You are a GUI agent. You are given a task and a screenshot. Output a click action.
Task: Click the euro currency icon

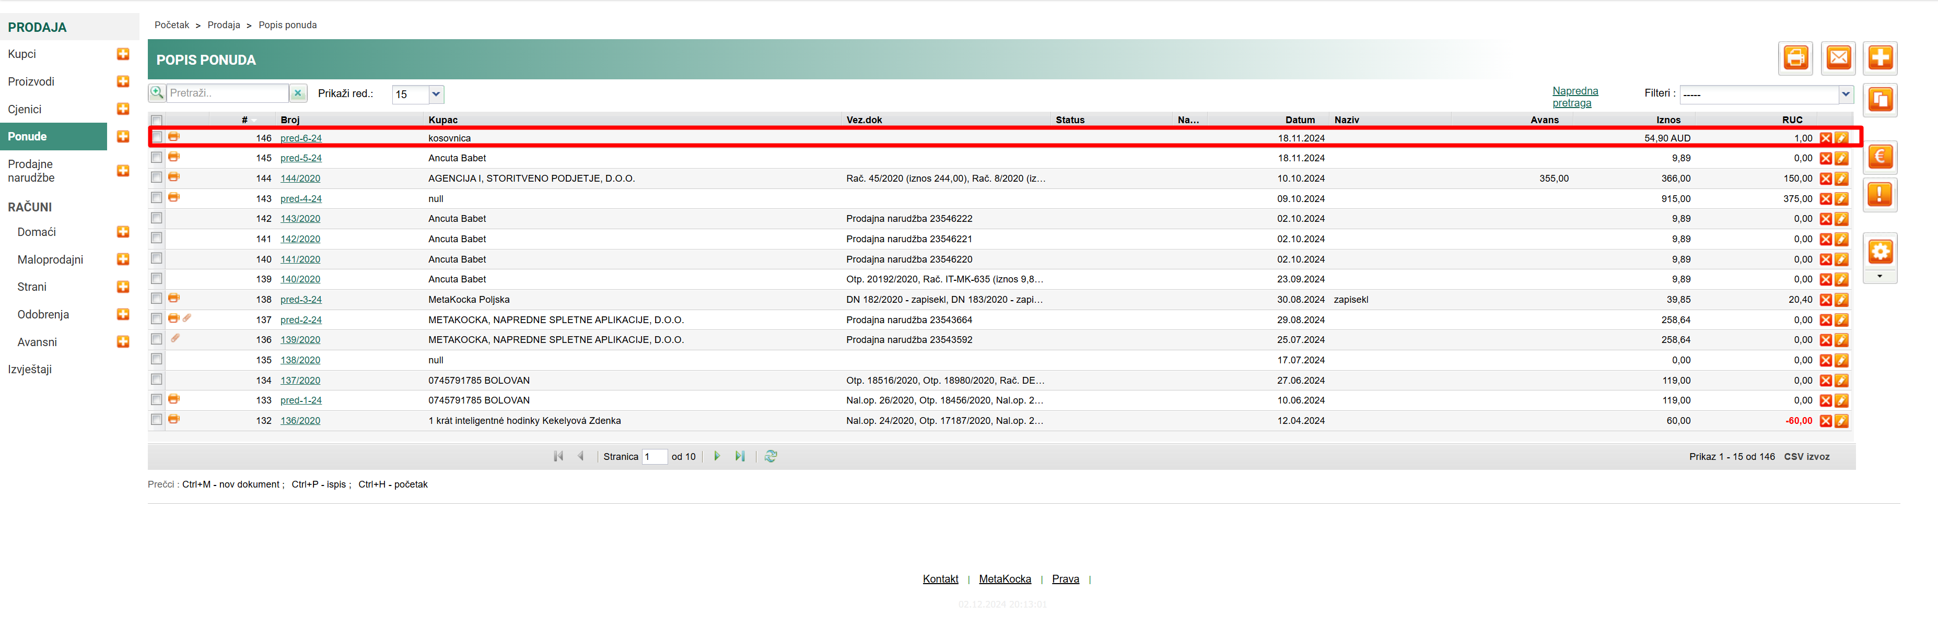pyautogui.click(x=1879, y=157)
